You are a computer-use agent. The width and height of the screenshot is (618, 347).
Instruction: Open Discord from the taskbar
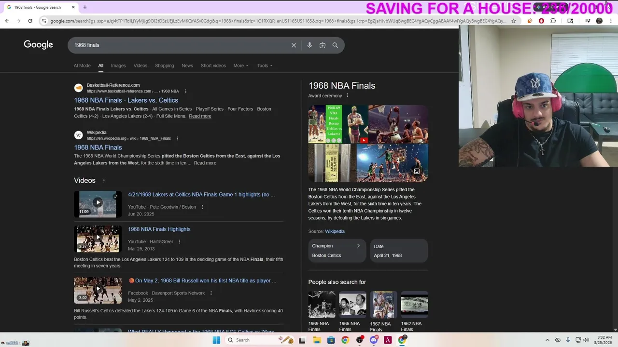(374, 340)
